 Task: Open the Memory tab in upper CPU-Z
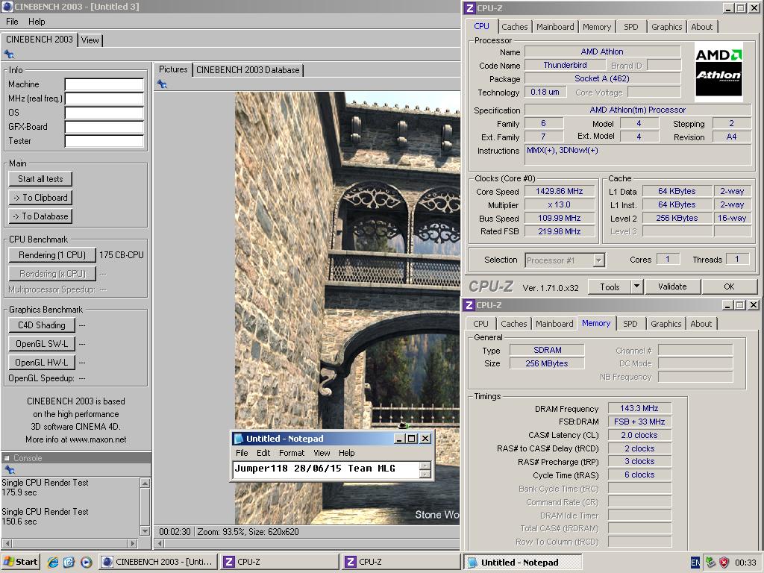pos(597,27)
